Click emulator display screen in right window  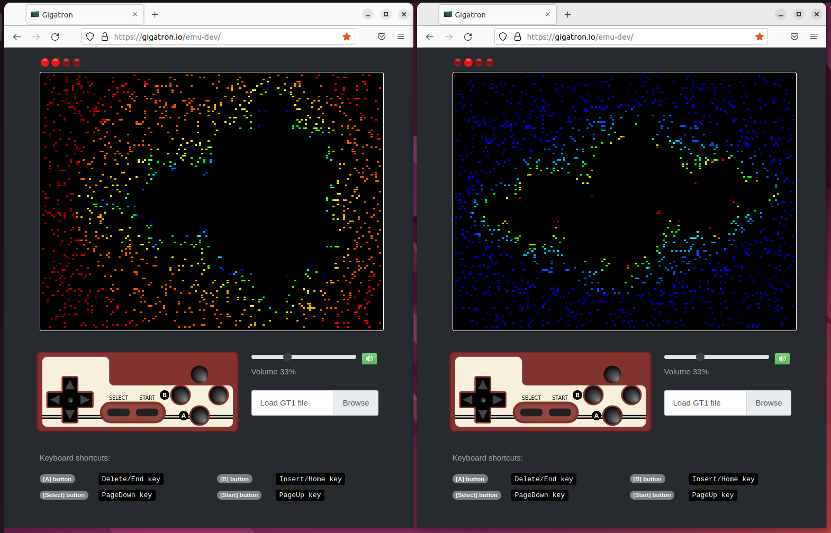(x=625, y=201)
